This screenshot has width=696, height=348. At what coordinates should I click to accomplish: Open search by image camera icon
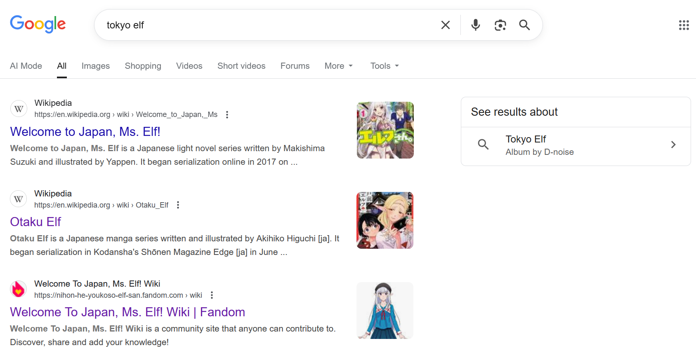coord(500,25)
